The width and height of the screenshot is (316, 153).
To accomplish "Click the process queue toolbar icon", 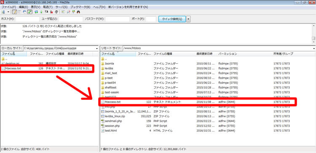I will point(41,12).
